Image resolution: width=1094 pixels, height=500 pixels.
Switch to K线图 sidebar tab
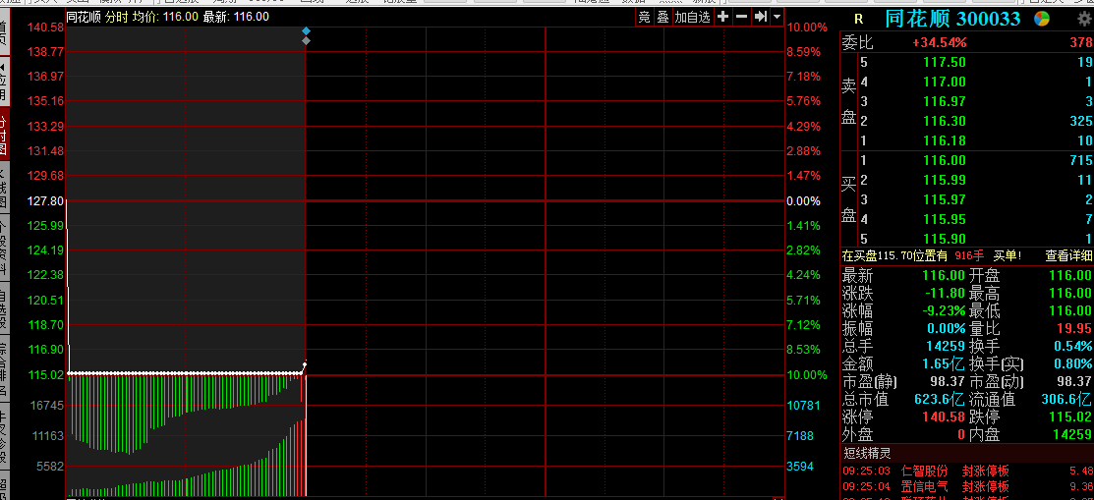pos(4,188)
